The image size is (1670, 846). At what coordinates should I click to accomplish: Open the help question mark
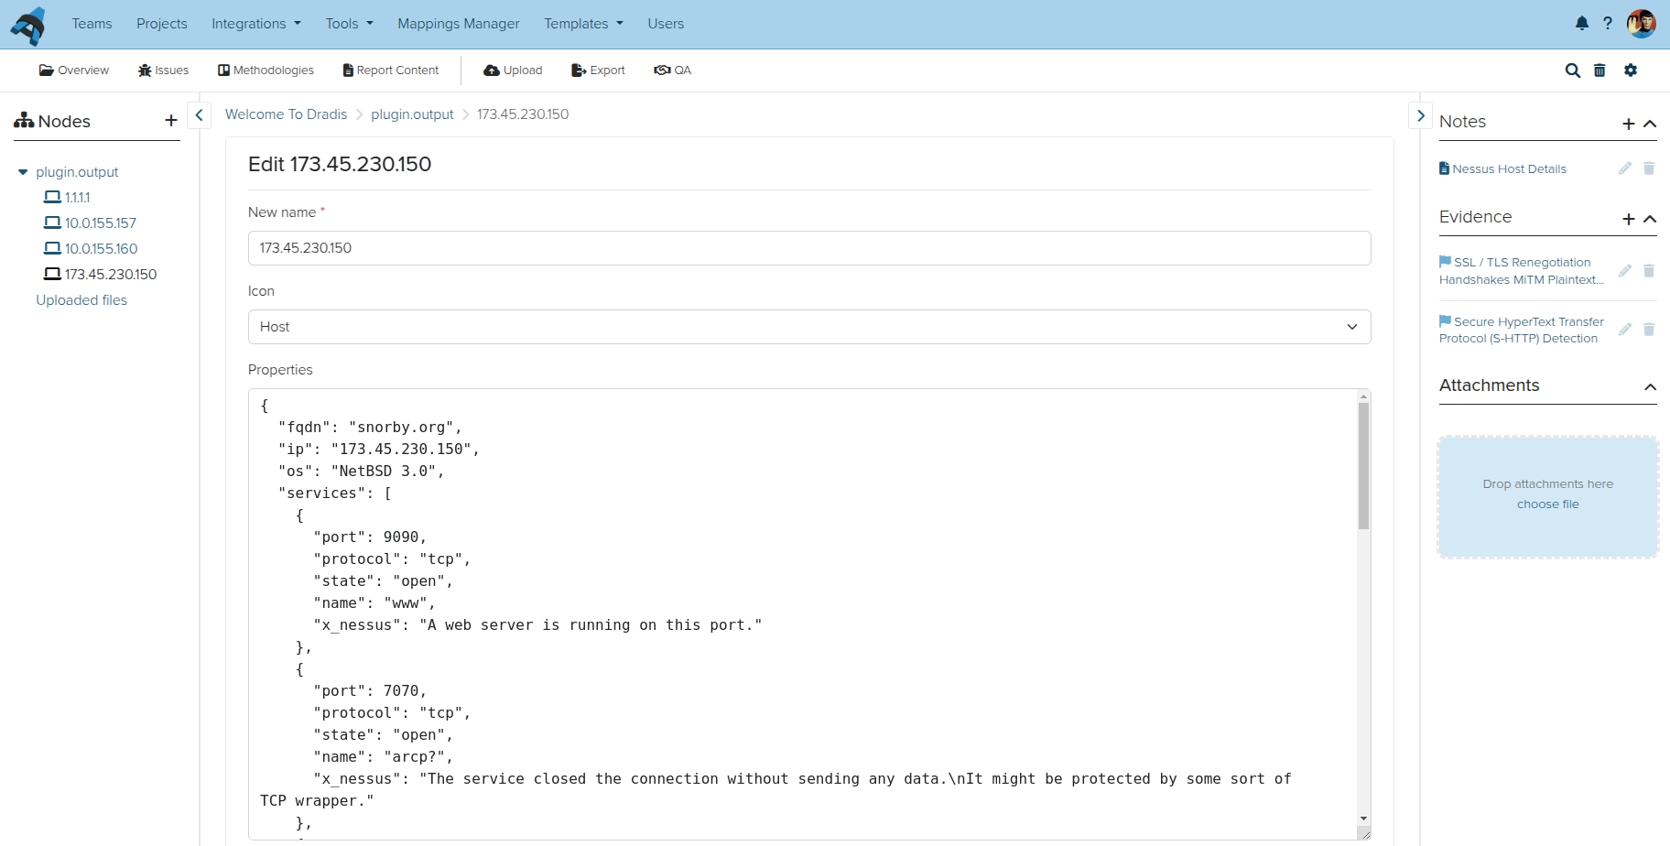(1608, 24)
